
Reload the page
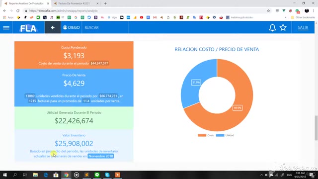[18, 11]
